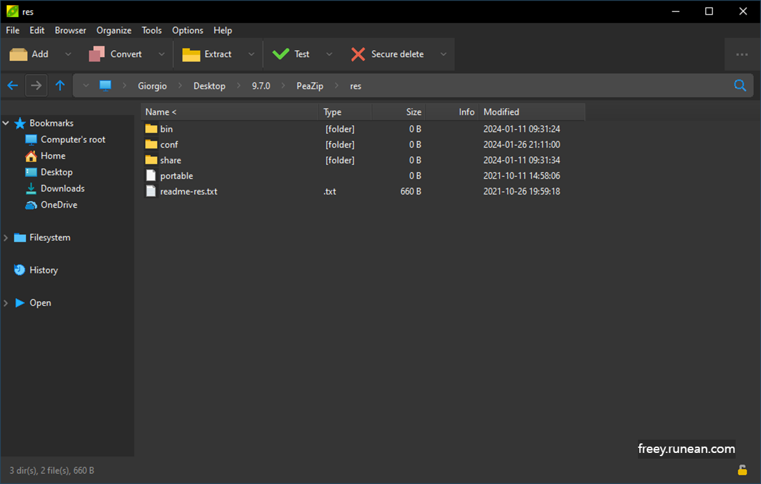Screen dimensions: 761x484
Task: Sort by the Modified column header
Action: [531, 112]
